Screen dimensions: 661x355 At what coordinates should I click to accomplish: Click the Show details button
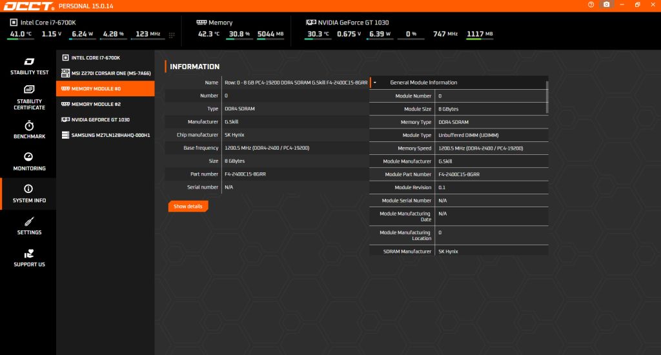[188, 206]
